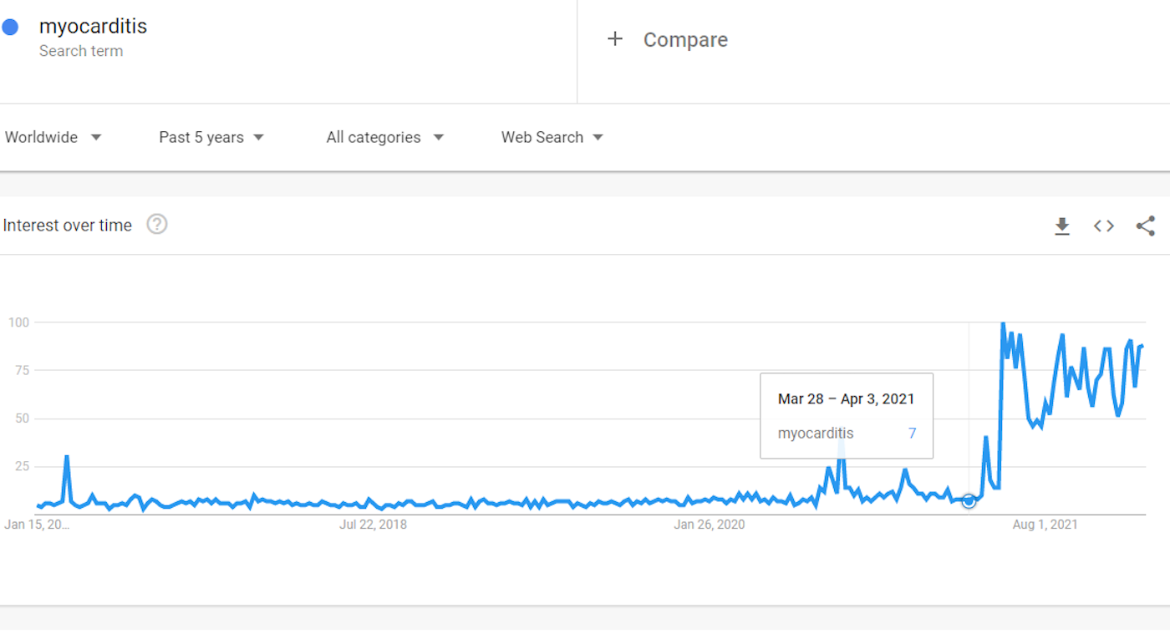The width and height of the screenshot is (1170, 634).
Task: Click the tooltip date Mar 28 – Apr 3, 2021
Action: click(x=846, y=398)
